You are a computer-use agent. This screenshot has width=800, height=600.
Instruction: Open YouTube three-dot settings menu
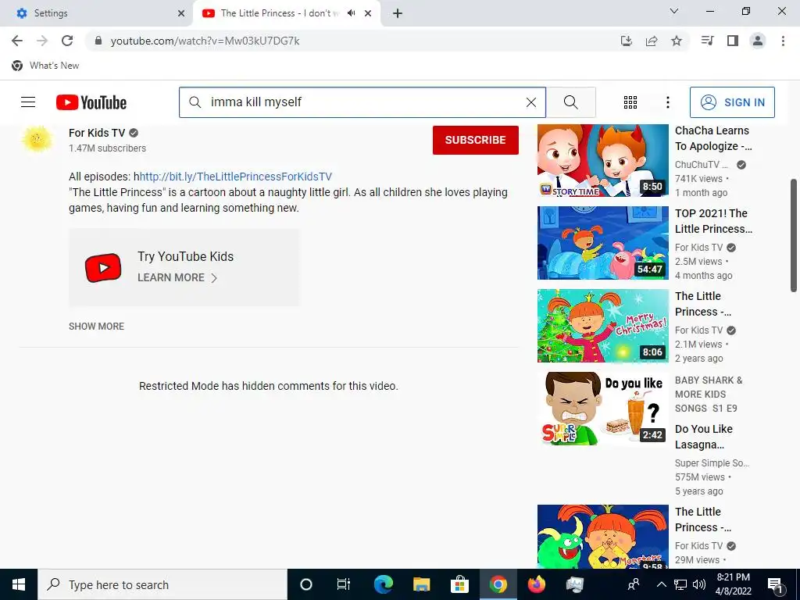(x=667, y=102)
